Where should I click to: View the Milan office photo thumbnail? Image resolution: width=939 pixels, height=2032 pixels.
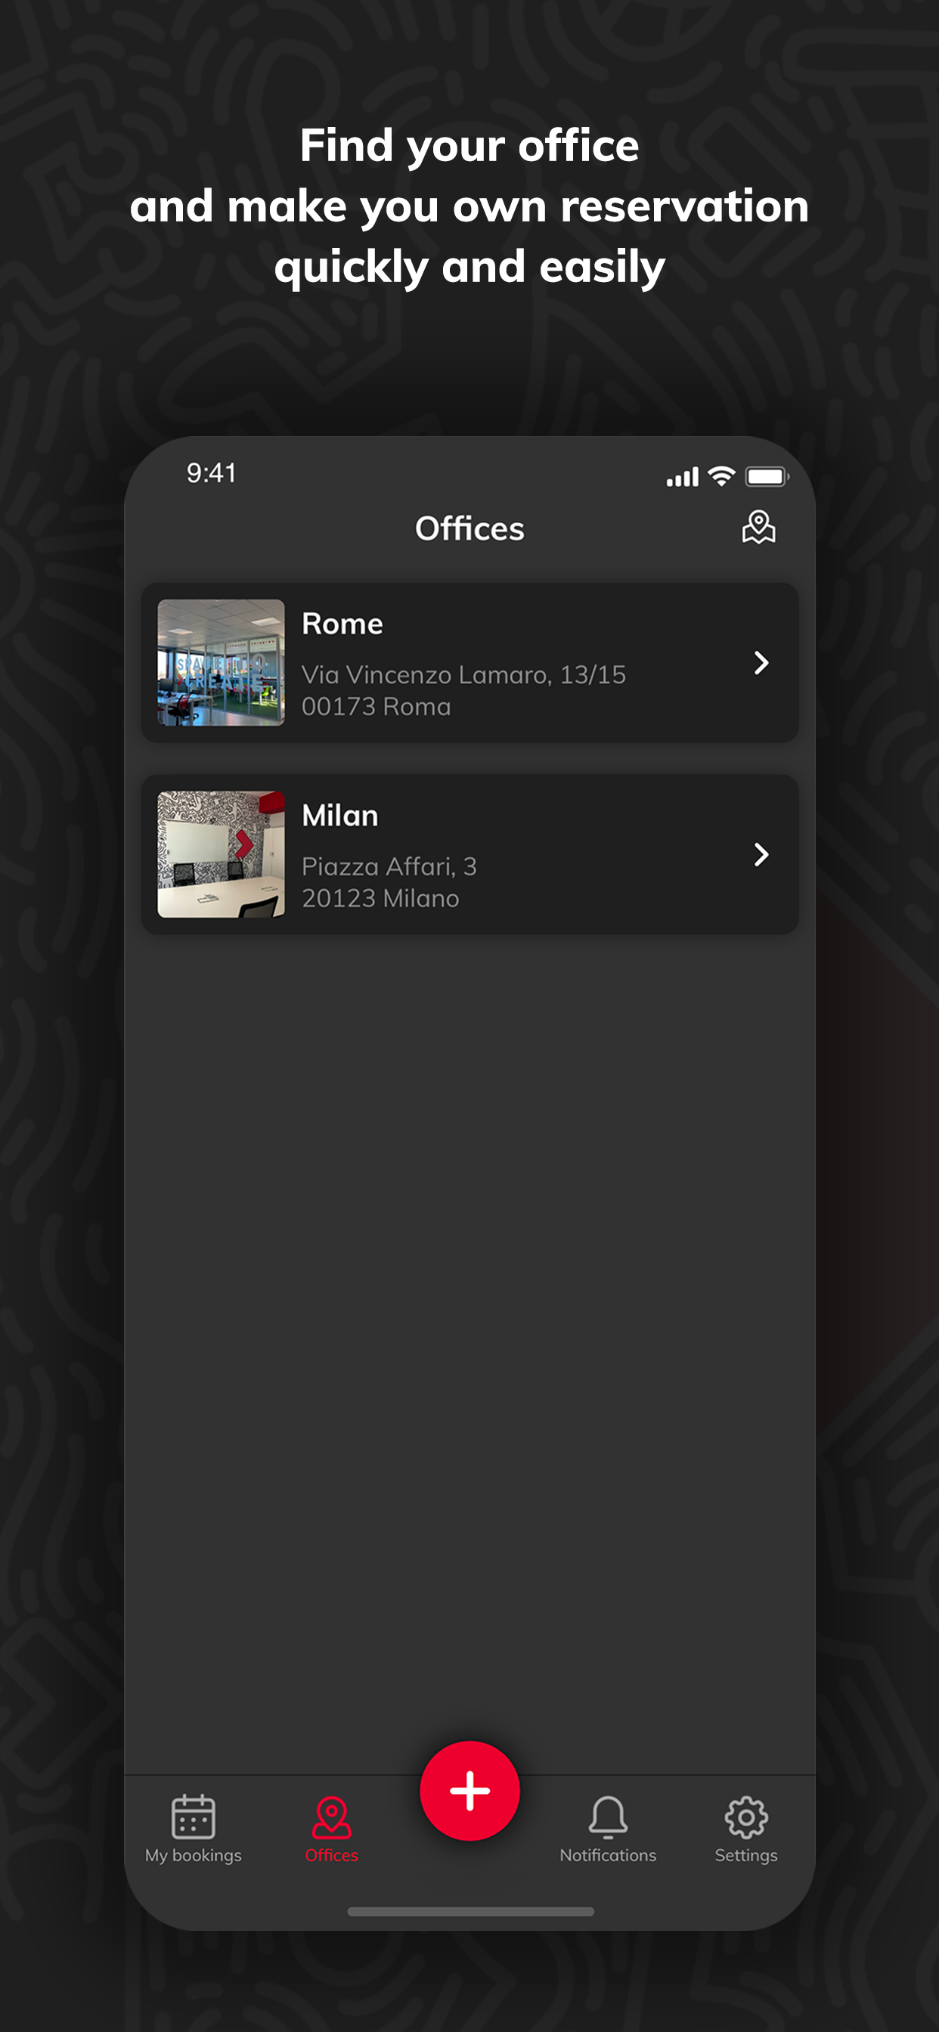click(x=221, y=854)
